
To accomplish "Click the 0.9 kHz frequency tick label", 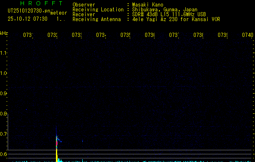I will pos(4,93).
